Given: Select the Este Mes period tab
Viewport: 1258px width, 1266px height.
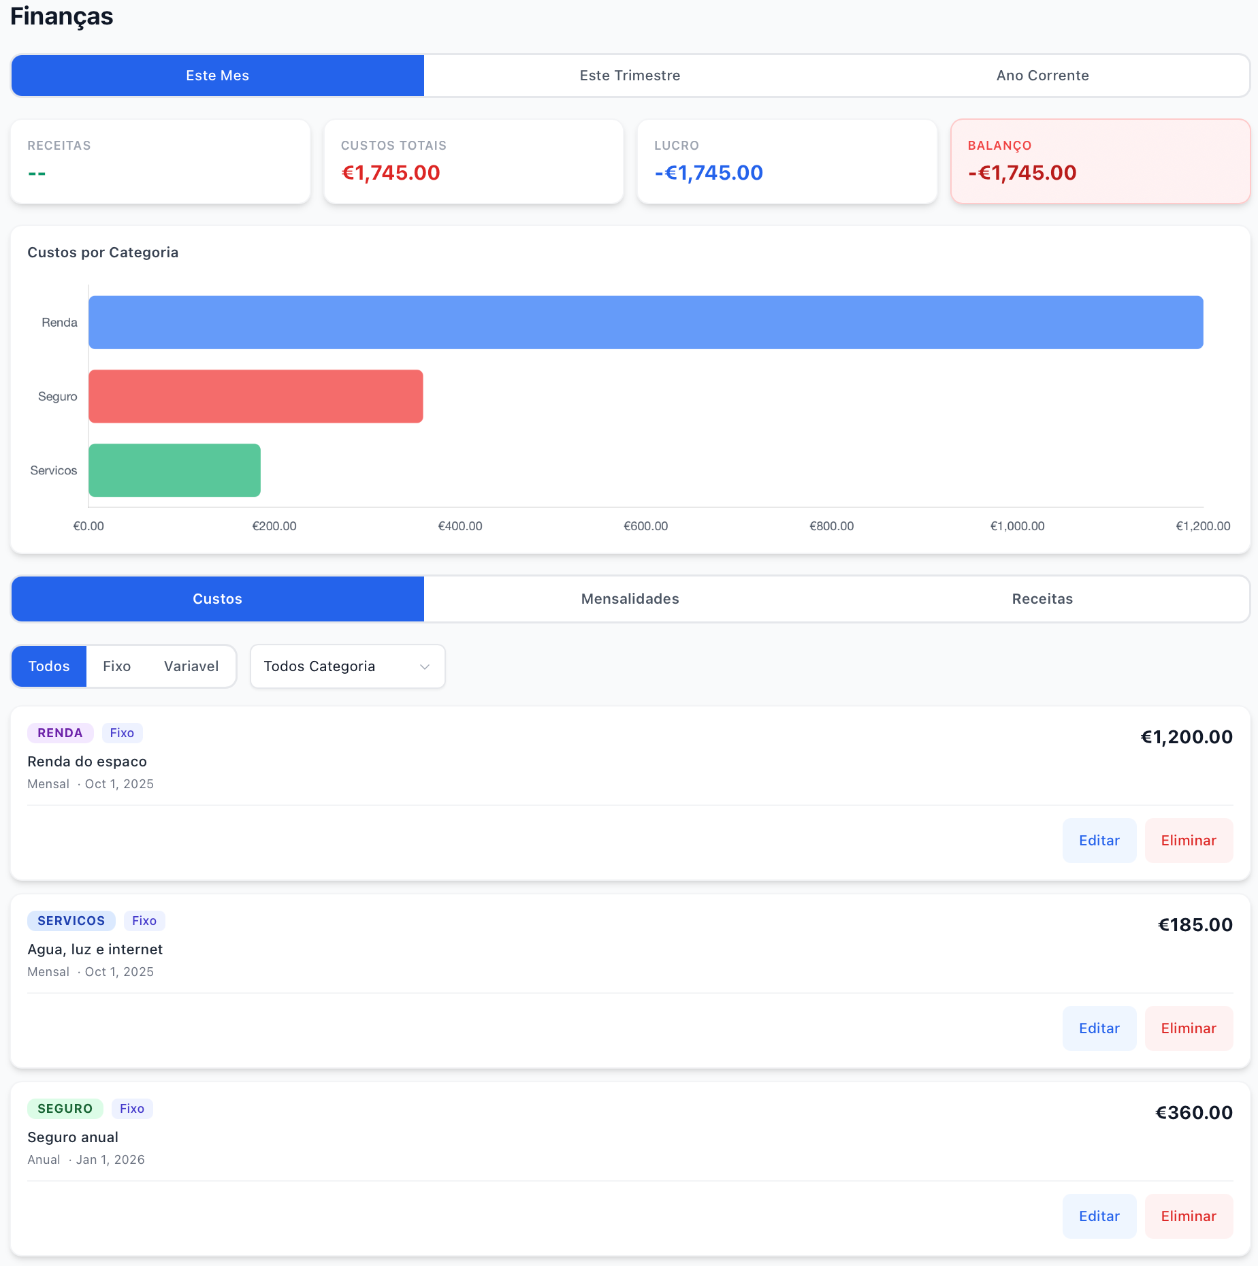Looking at the screenshot, I should [218, 76].
